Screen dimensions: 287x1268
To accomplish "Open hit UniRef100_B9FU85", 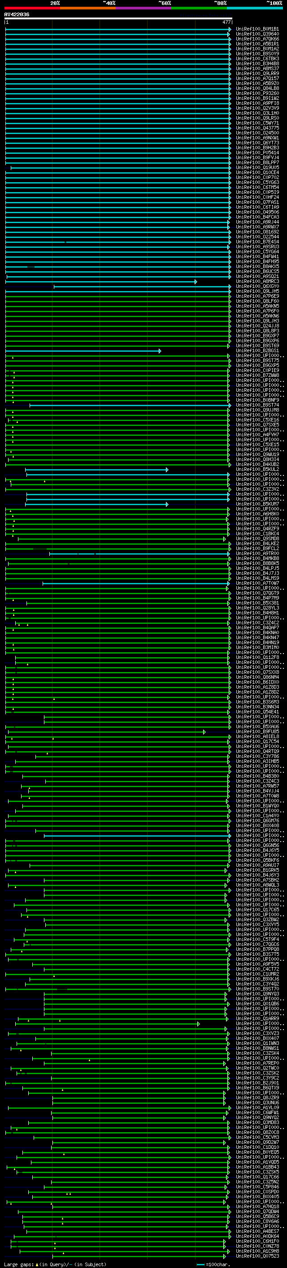I will (257, 732).
